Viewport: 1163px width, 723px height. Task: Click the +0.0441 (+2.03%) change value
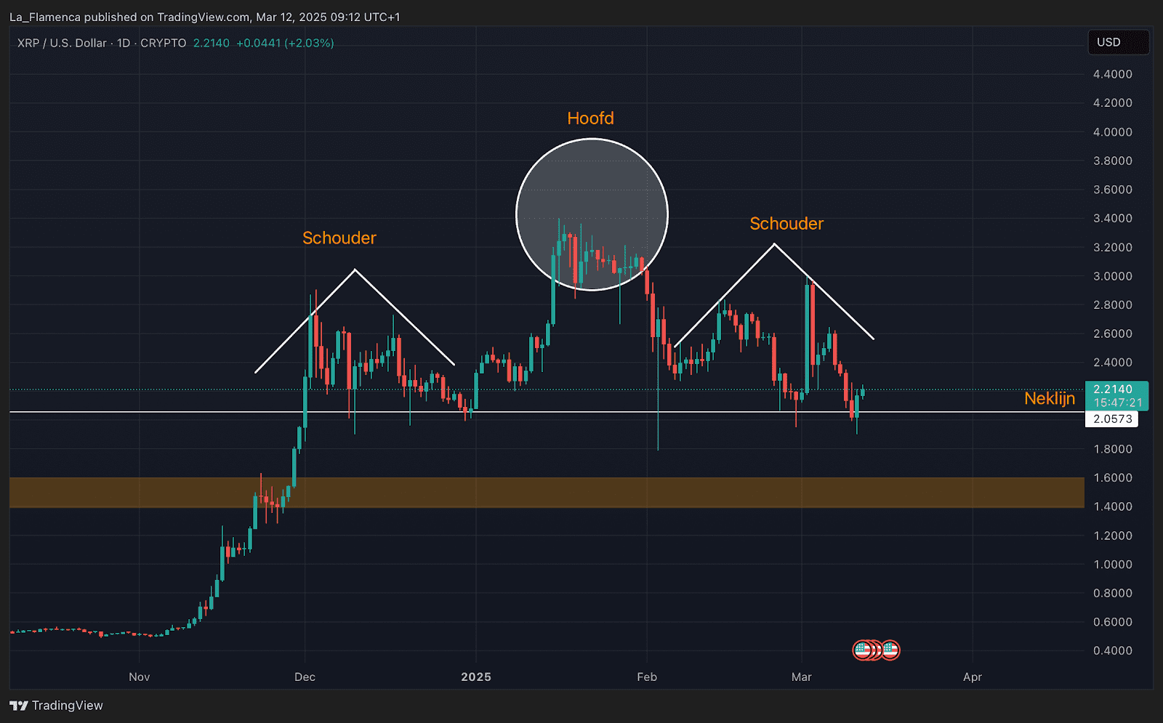285,43
